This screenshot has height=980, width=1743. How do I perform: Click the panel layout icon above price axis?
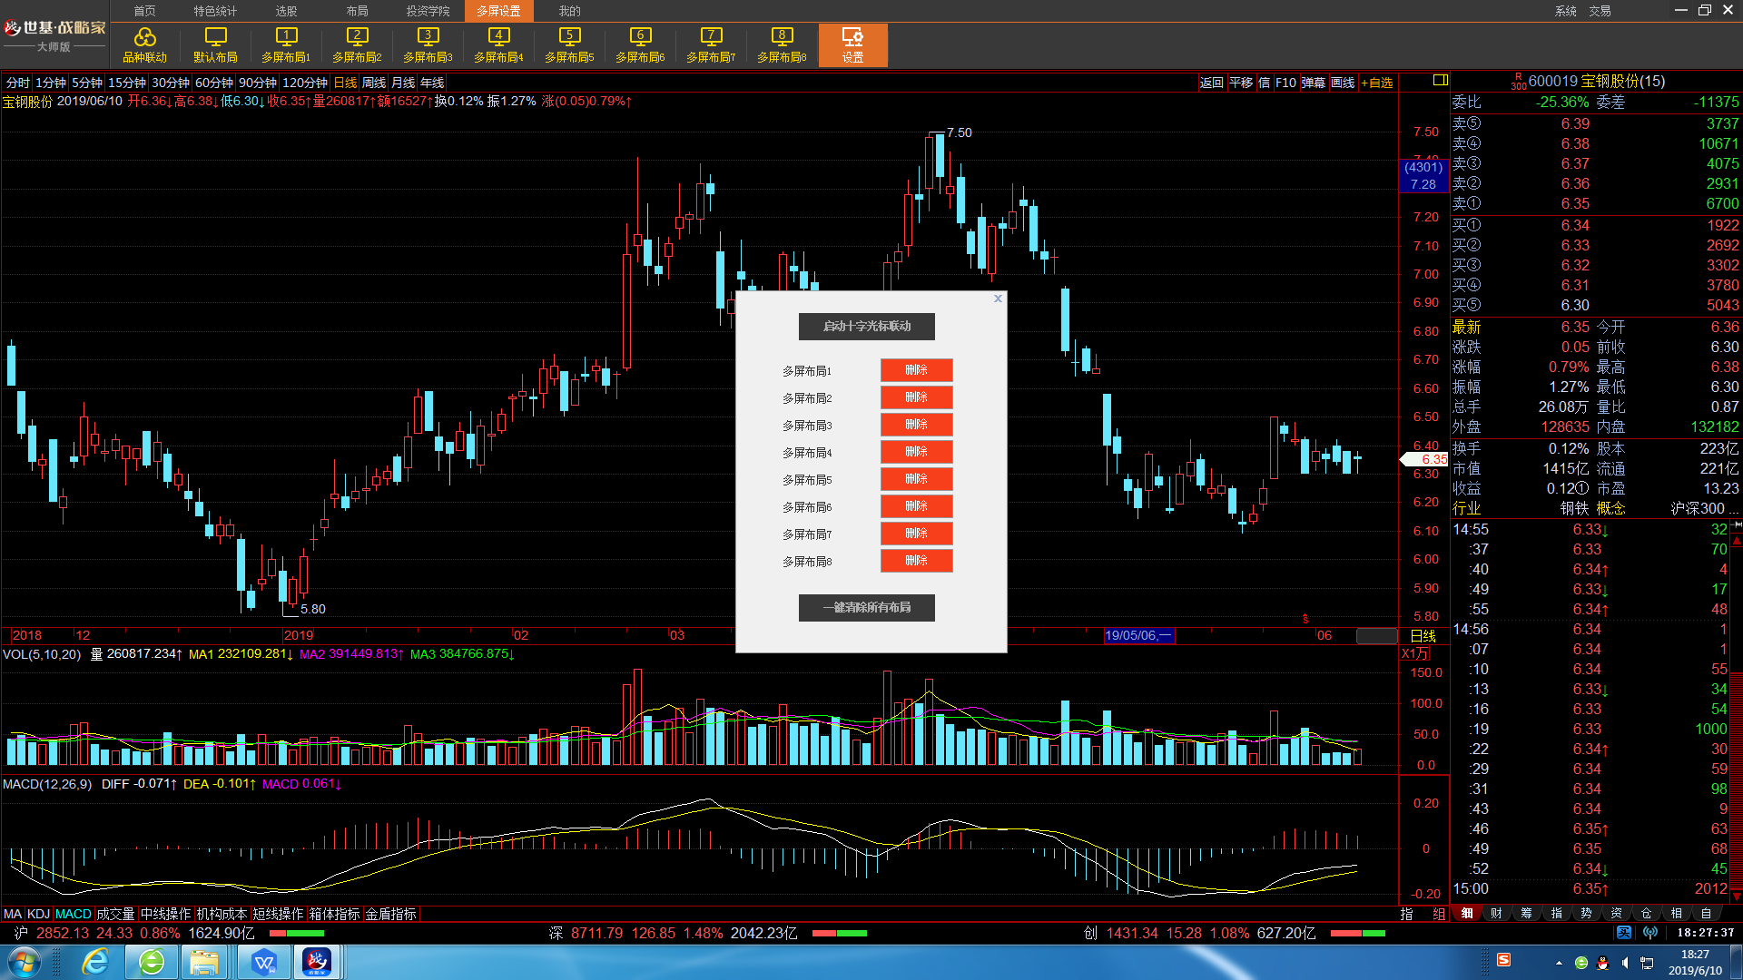click(x=1440, y=81)
